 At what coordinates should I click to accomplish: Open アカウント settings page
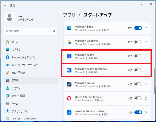click(x=31, y=88)
